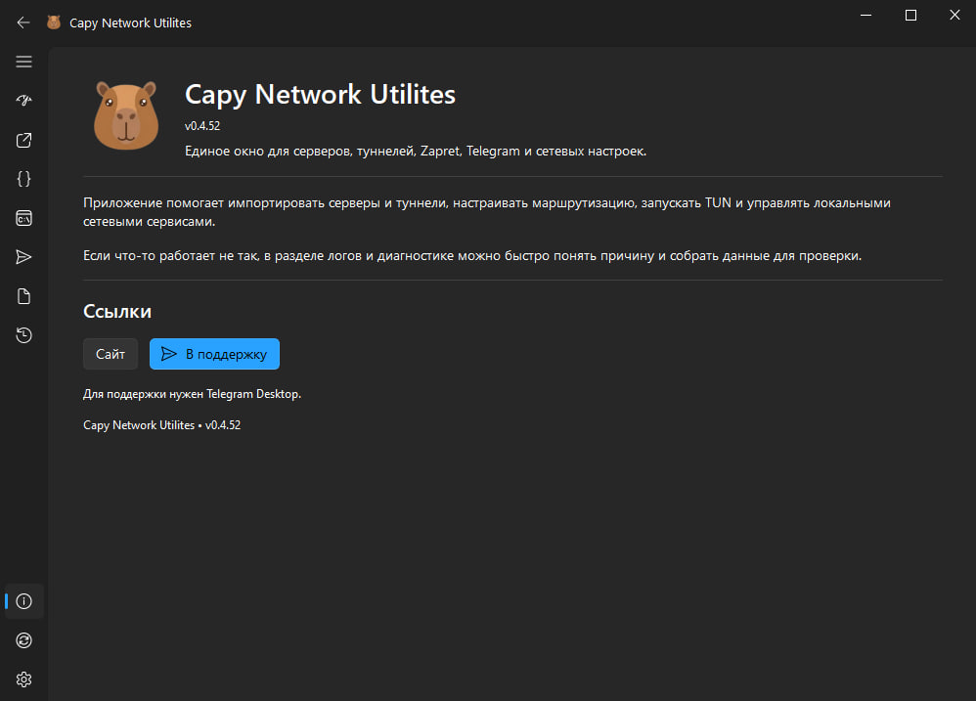Click the 'Если что-то работает не так' paragraph

coord(472,255)
